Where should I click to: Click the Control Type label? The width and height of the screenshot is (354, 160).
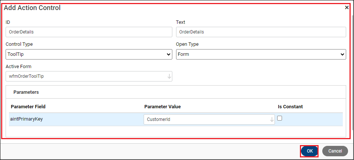tap(19, 44)
